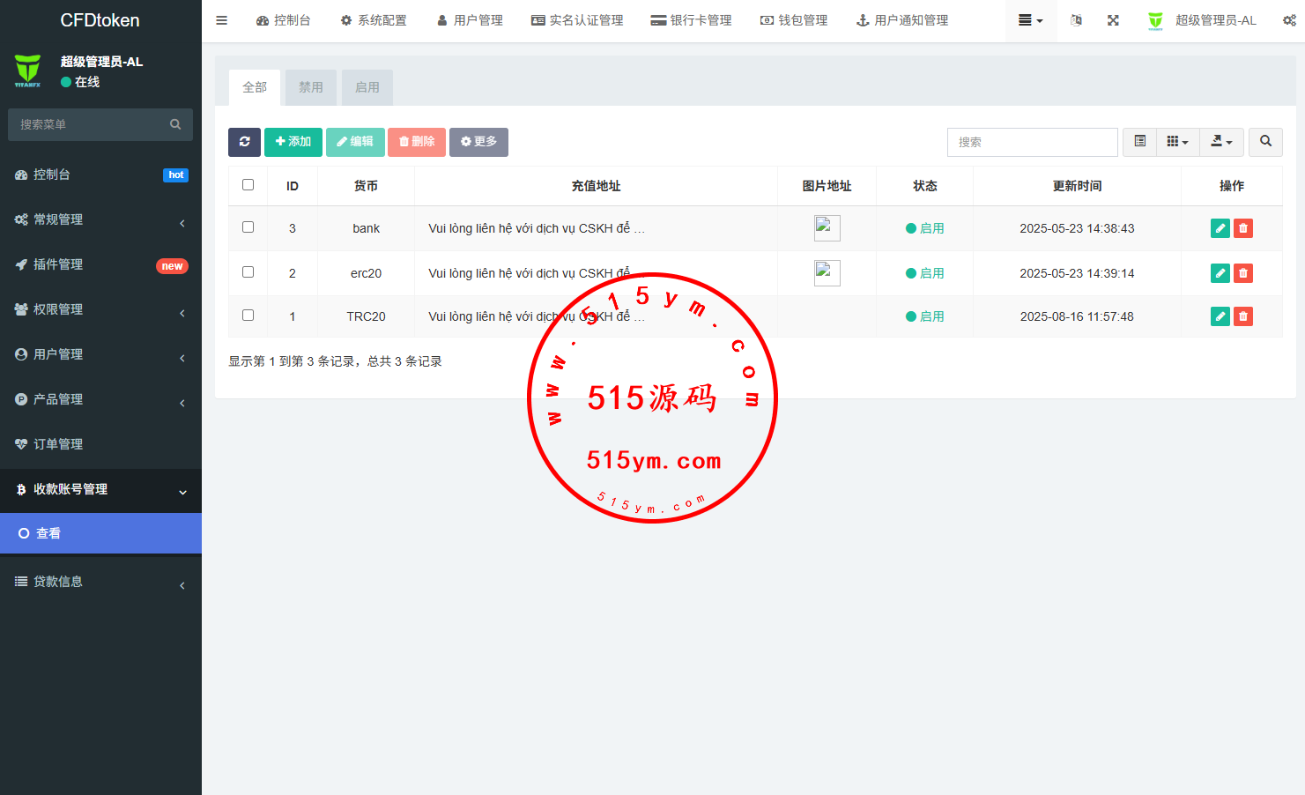
Task: Click the red delete icon for erc20 row
Action: (1242, 273)
